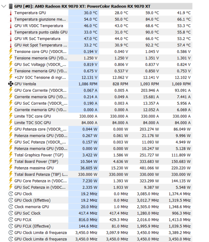This screenshot has width=209, height=242.
Task: Click the FCLK effective value "144.6 MHz"
Action: (88, 226)
